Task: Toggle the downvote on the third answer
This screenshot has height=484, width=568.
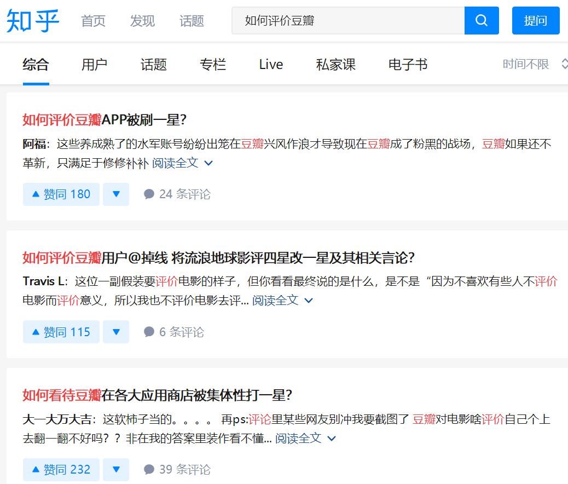Action: pyautogui.click(x=116, y=469)
